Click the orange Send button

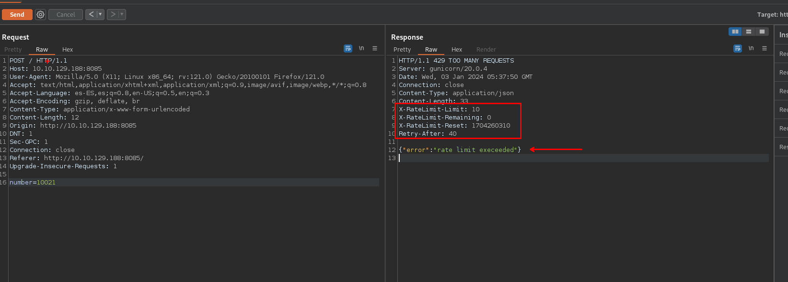pyautogui.click(x=17, y=14)
